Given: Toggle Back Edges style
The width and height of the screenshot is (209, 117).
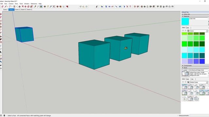Looking at the screenshot, I should point(138,6).
